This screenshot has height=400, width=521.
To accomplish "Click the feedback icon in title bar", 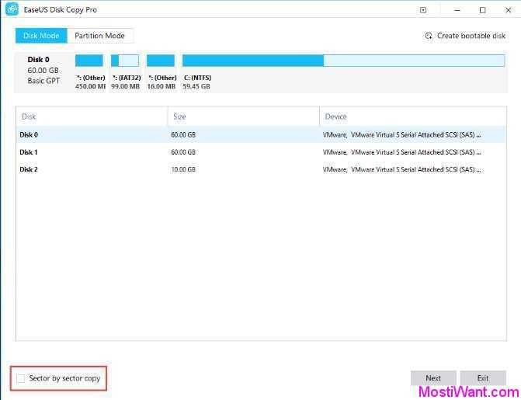I will coord(422,10).
